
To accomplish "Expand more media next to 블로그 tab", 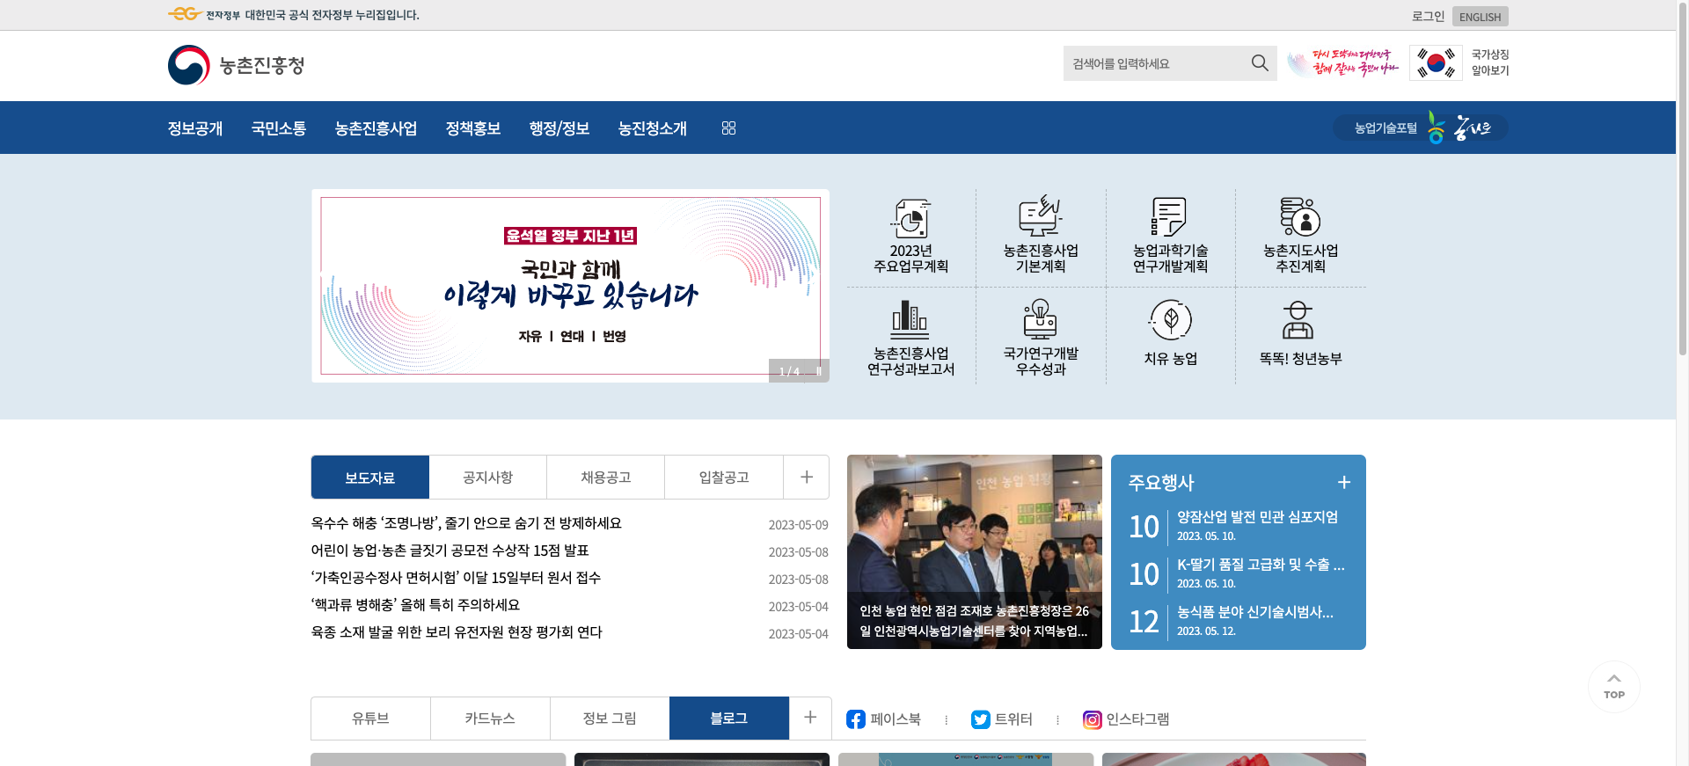I will (x=810, y=718).
